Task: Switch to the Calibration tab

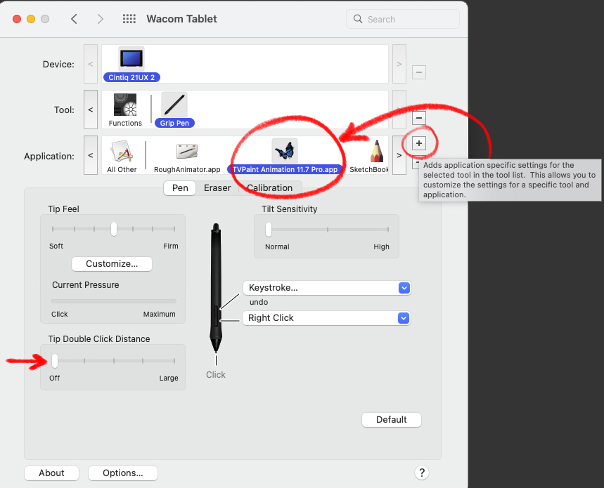Action: pyautogui.click(x=269, y=188)
